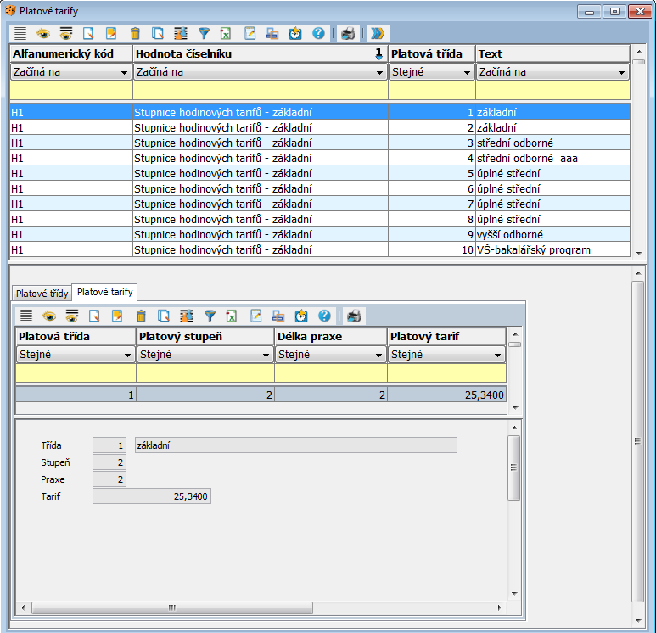
Task: Expand the Délka praxe filter dropdown
Action: (378, 356)
